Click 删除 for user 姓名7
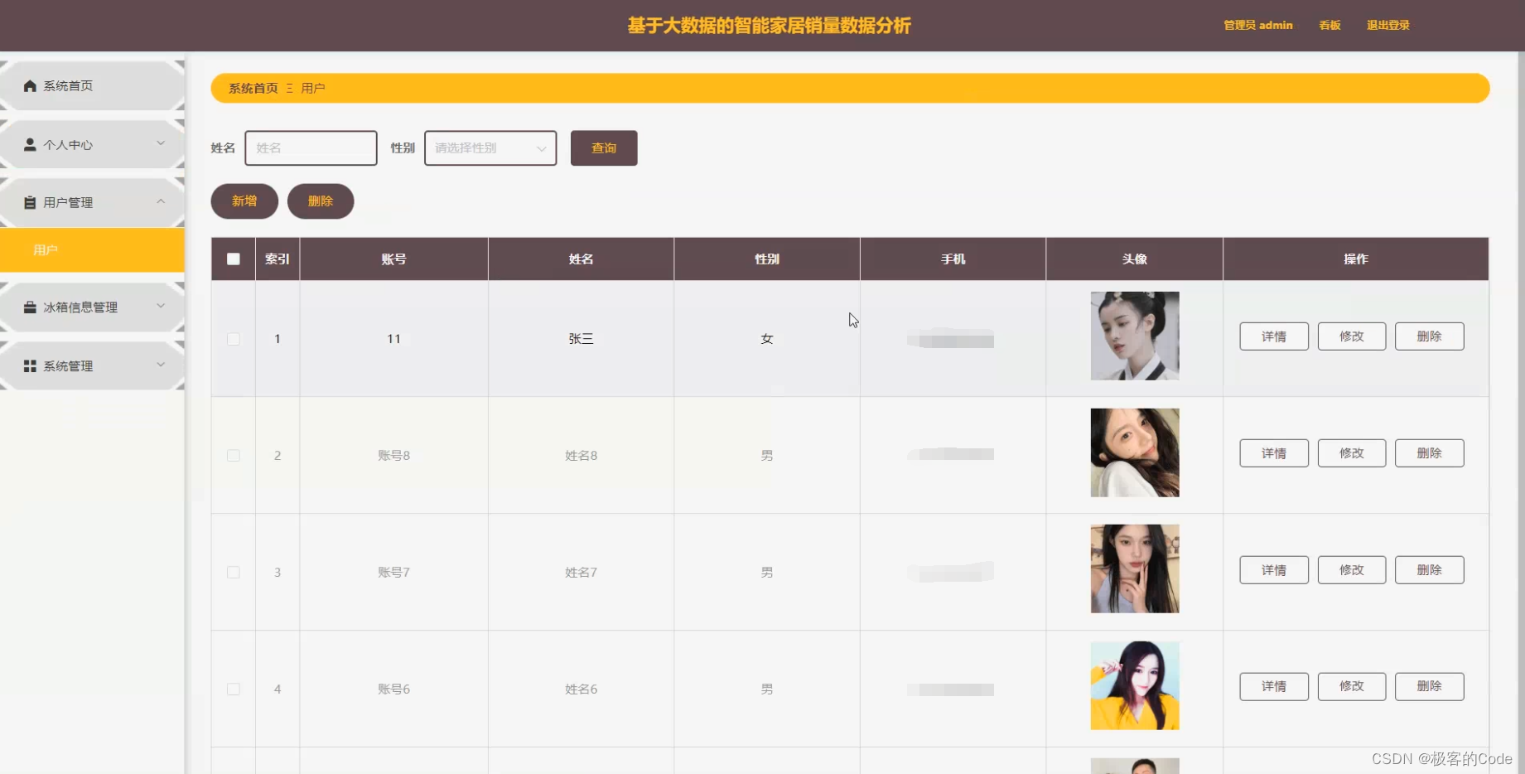Viewport: 1525px width, 774px height. 1430,570
